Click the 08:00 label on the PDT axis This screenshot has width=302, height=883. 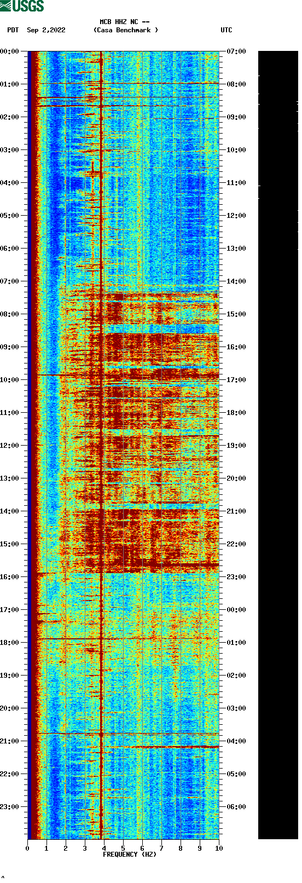tap(10, 314)
